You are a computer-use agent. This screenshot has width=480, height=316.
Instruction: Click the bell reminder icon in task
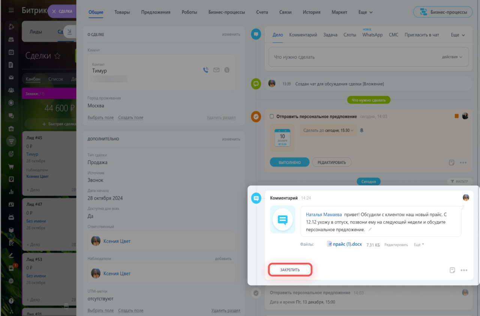click(361, 130)
